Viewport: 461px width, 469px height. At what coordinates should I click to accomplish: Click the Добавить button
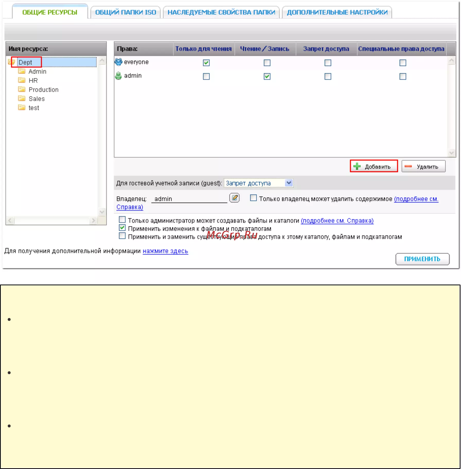click(374, 166)
